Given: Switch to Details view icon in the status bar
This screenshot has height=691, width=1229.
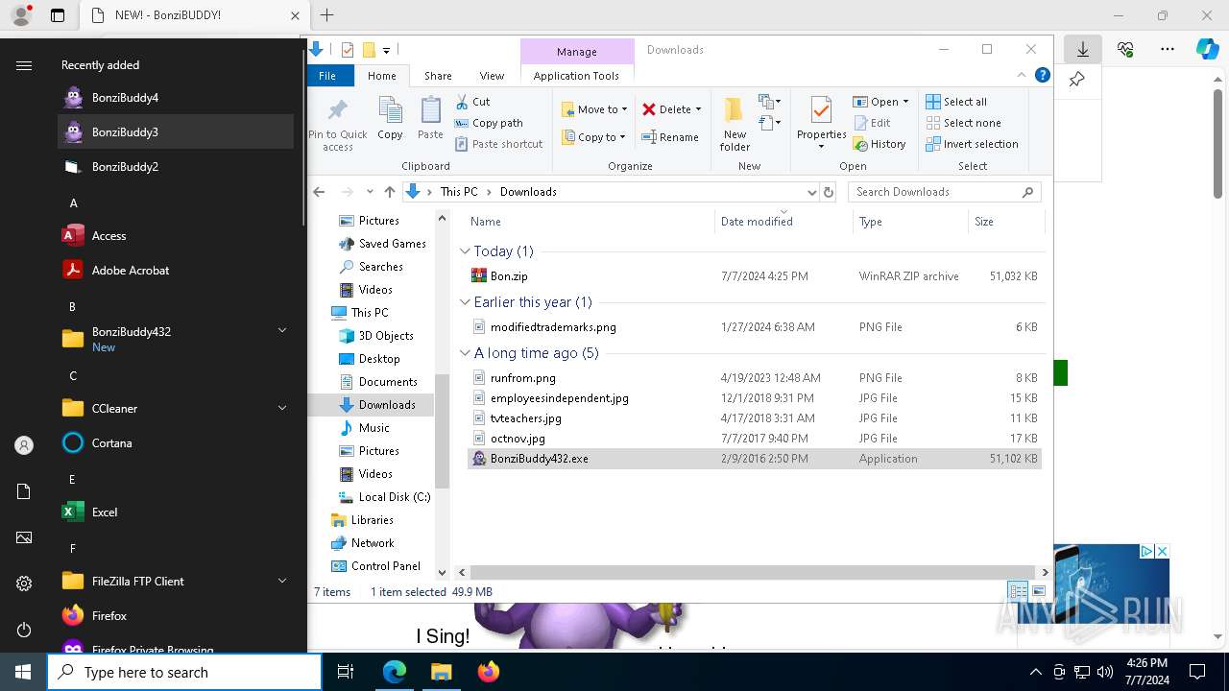Looking at the screenshot, I should click(1017, 591).
